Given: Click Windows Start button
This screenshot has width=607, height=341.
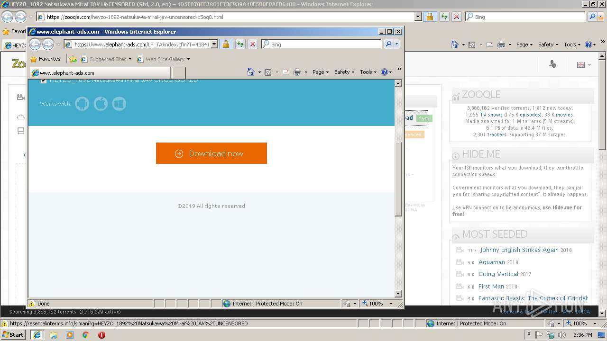Looking at the screenshot, I should 13,335.
